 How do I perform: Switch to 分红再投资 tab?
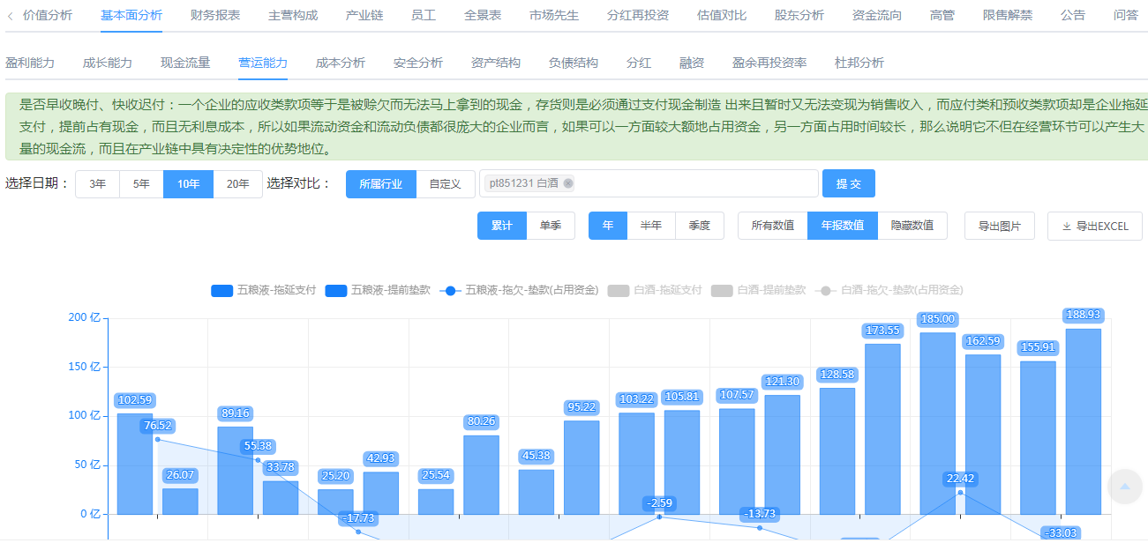[638, 15]
